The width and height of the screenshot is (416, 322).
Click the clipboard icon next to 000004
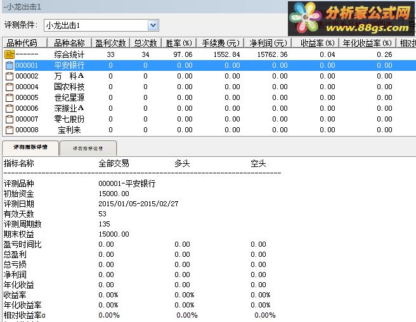[x=10, y=87]
